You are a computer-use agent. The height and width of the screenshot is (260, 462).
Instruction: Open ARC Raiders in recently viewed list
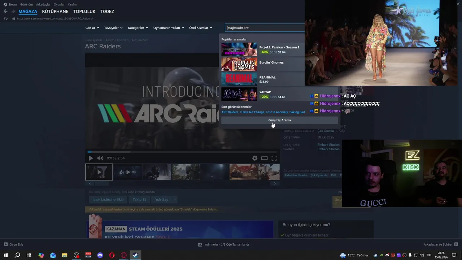230,112
